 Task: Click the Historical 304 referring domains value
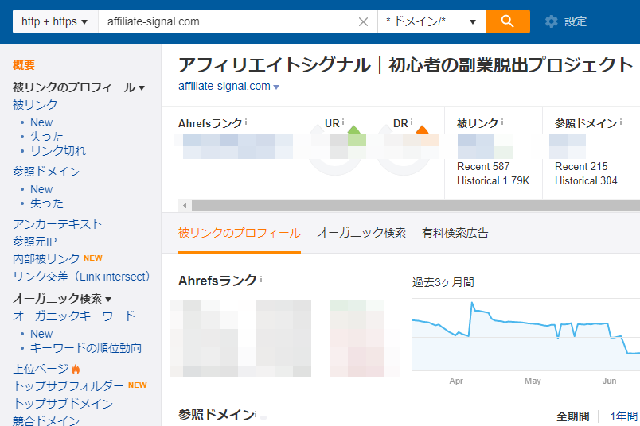pyautogui.click(x=586, y=180)
